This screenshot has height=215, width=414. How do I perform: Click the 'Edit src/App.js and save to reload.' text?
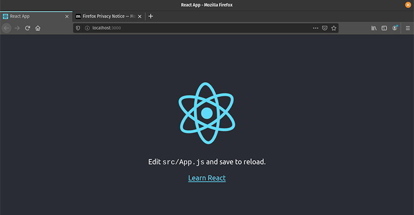coord(207,162)
